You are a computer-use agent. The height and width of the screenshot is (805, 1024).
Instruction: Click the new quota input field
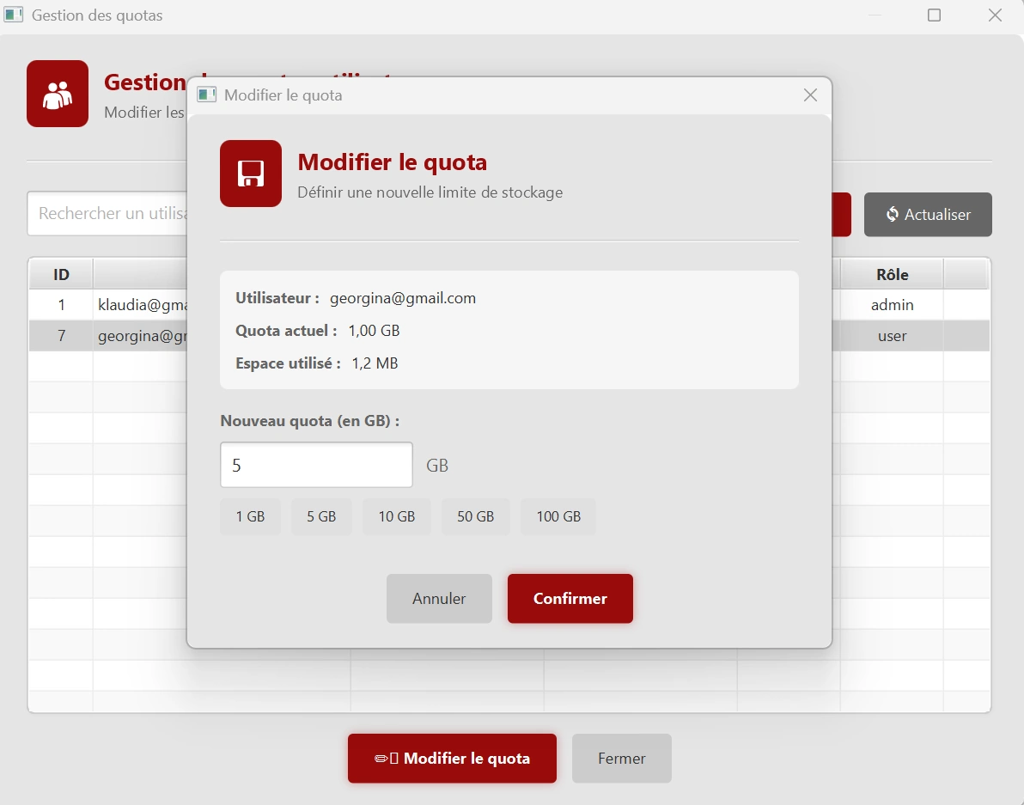pyautogui.click(x=316, y=464)
